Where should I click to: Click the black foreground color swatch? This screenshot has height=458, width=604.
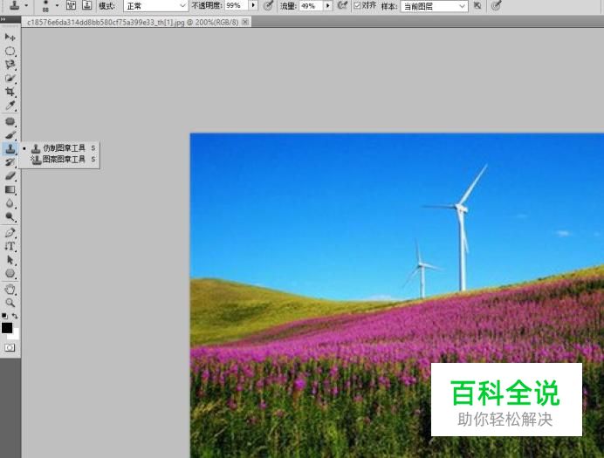pos(7,328)
